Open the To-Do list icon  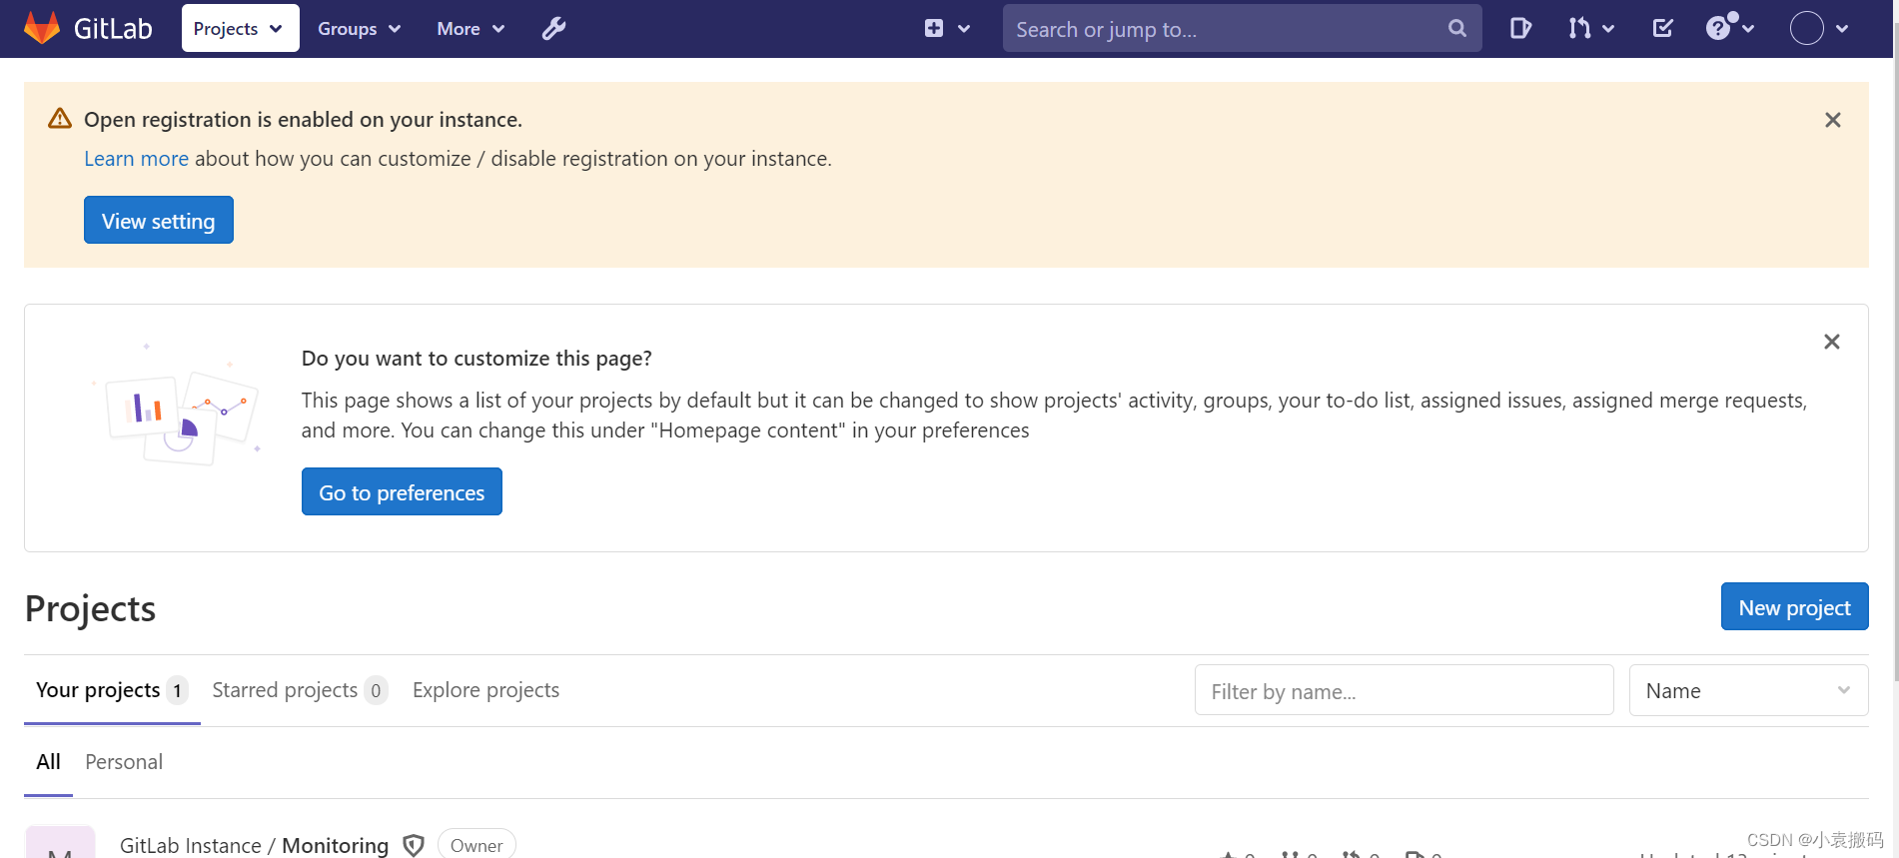[1663, 29]
